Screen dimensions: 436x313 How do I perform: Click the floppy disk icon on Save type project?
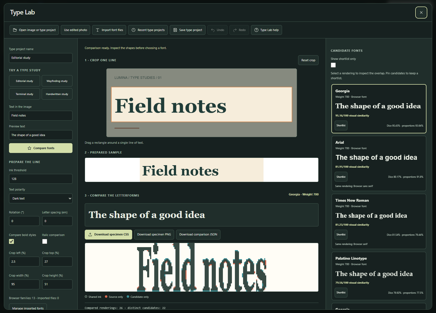click(175, 30)
